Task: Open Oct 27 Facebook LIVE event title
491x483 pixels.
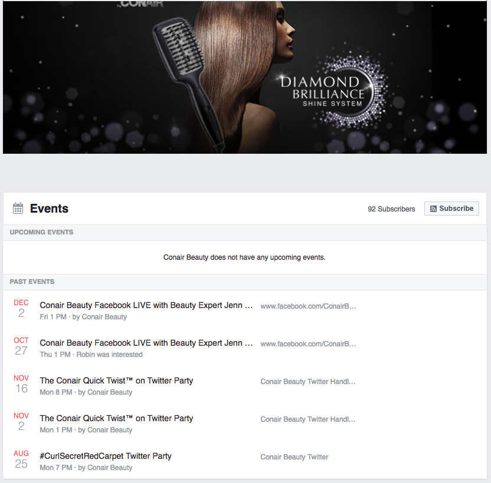Action: [146, 343]
